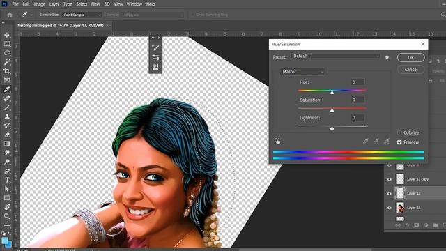Click the foreground color swatch
The height and width of the screenshot is (251, 446).
tap(5, 241)
